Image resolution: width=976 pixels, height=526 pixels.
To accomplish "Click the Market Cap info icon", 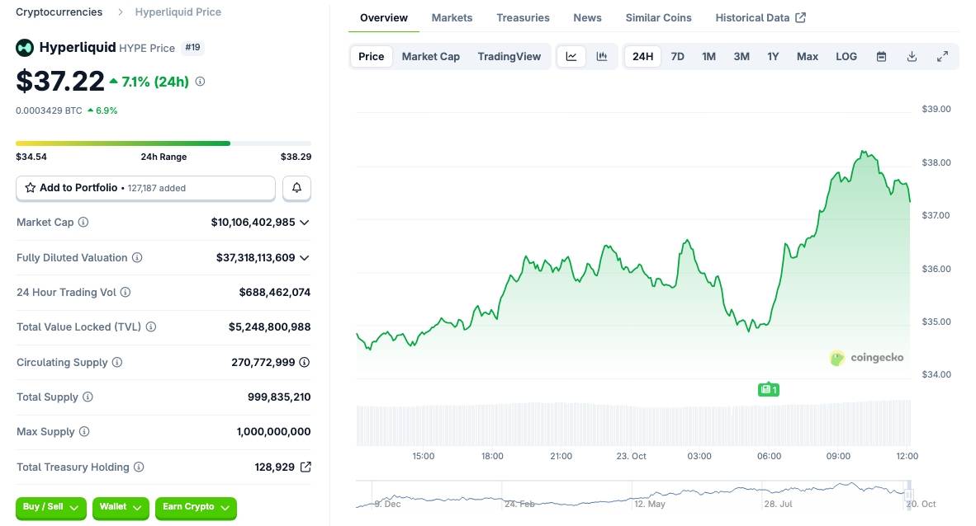I will tap(83, 223).
